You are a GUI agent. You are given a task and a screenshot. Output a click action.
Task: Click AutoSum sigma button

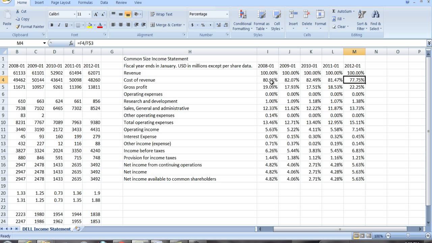click(x=342, y=11)
